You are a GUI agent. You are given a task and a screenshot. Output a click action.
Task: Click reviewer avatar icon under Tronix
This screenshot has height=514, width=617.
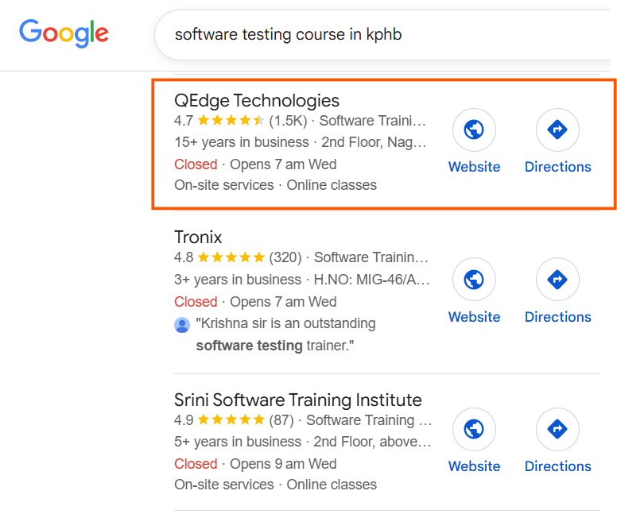[182, 324]
